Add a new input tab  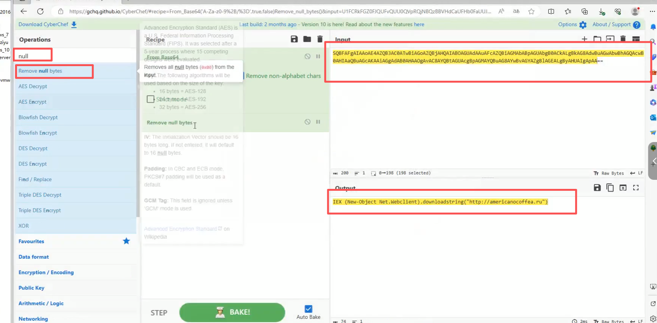click(584, 39)
